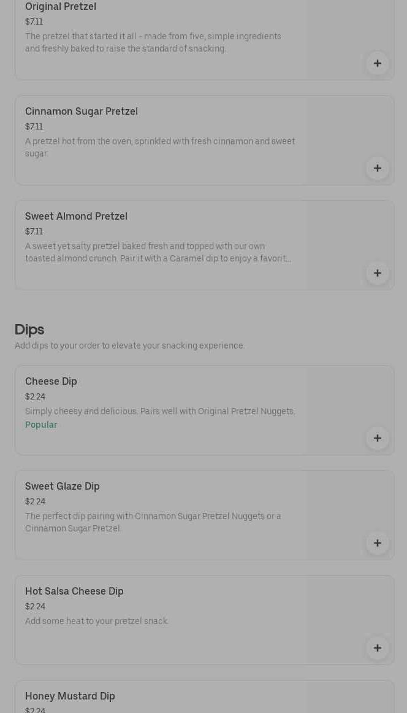Click the Original Pretzel description text

[153, 42]
